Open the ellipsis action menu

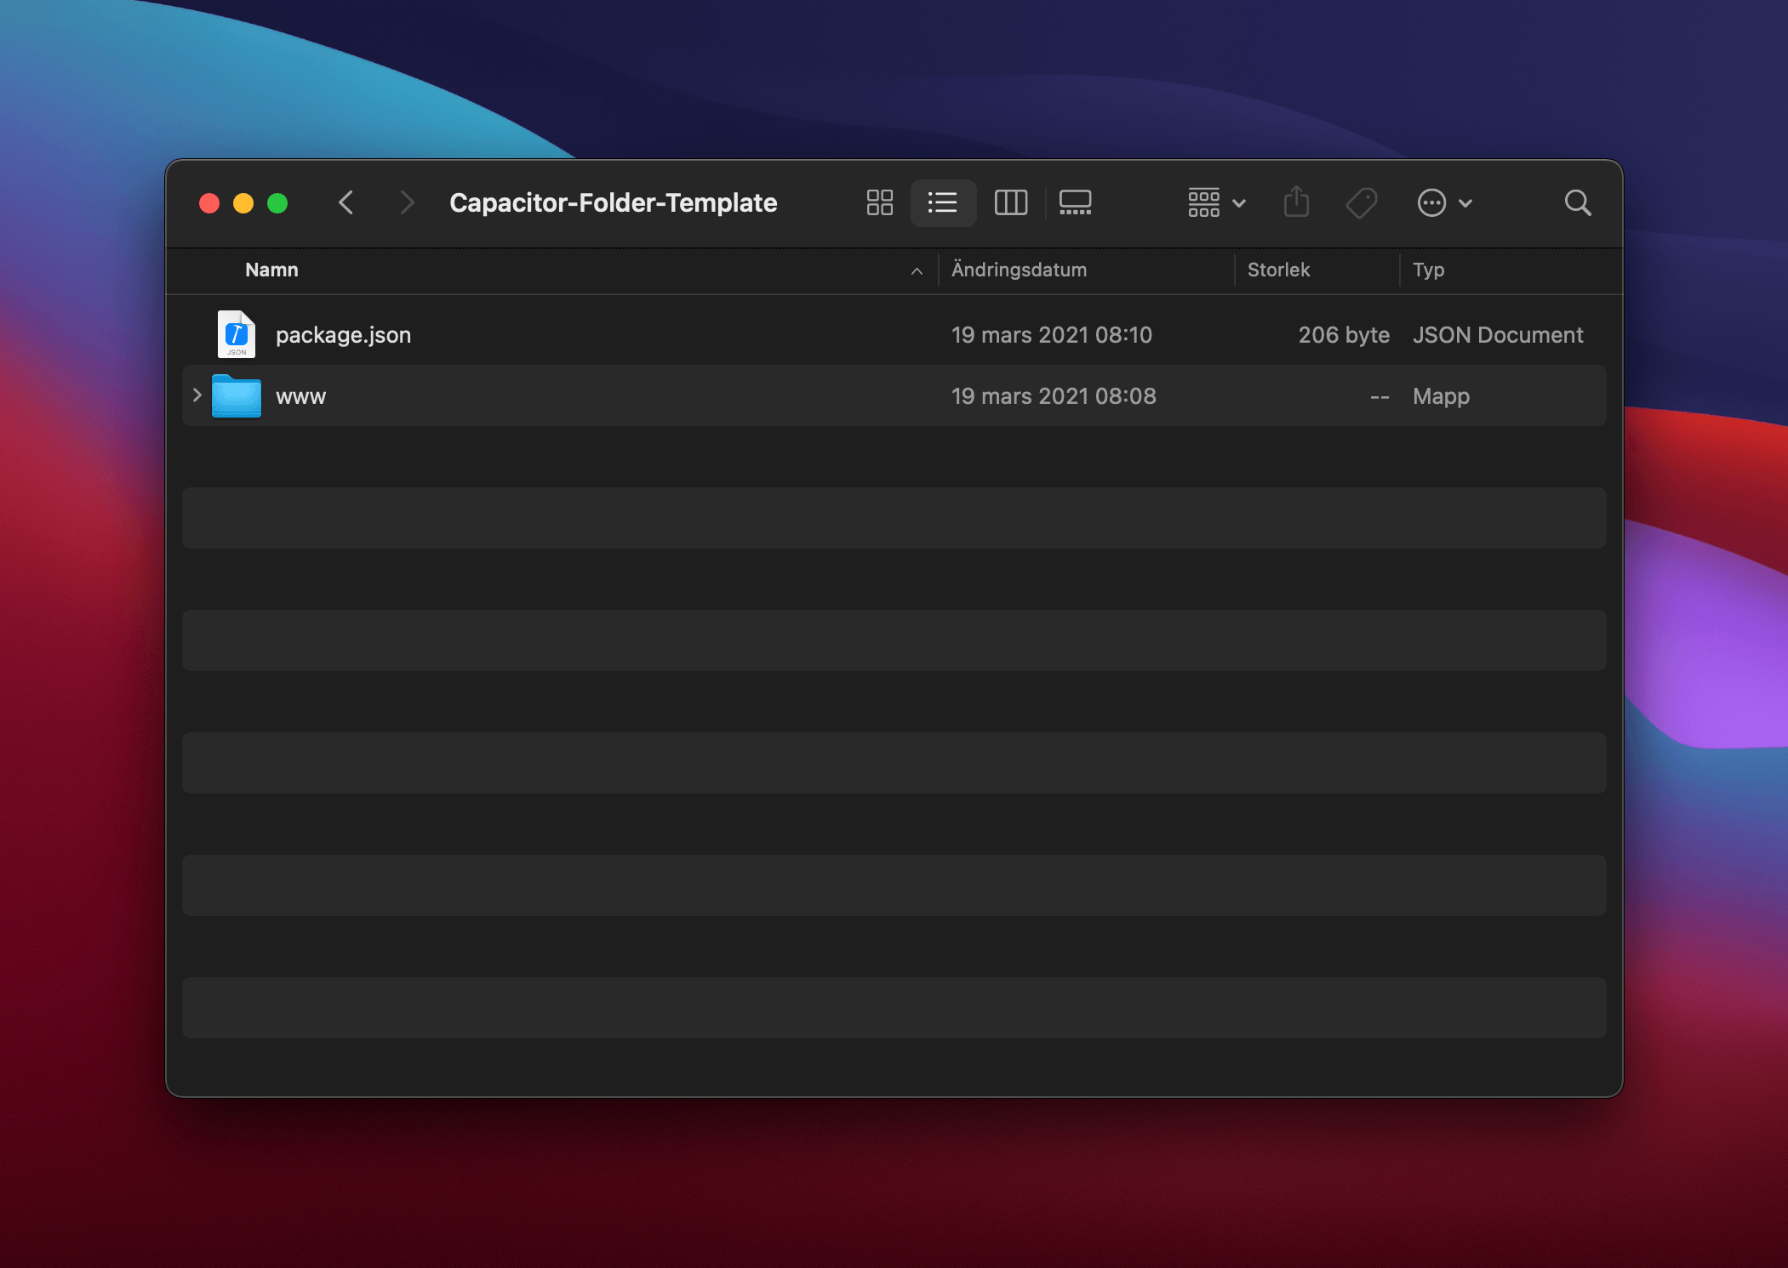point(1444,202)
